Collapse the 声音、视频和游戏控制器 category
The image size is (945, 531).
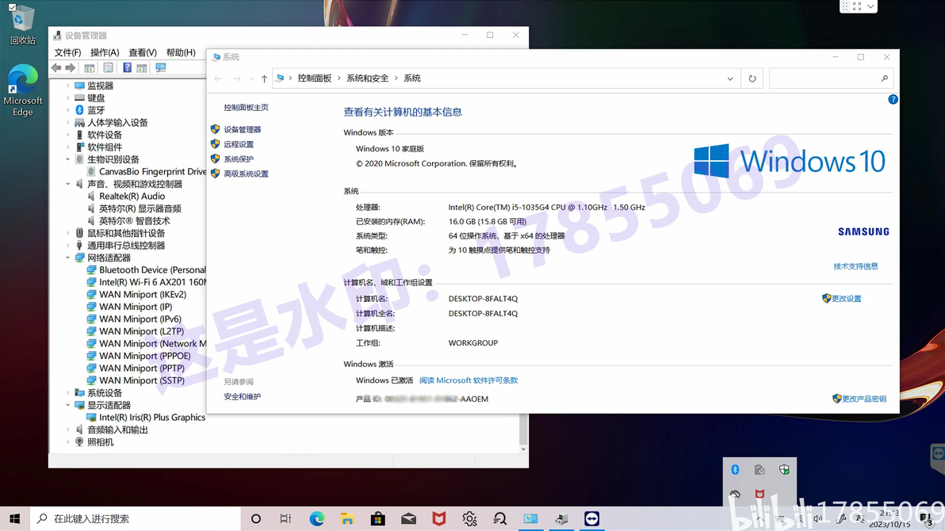68,184
